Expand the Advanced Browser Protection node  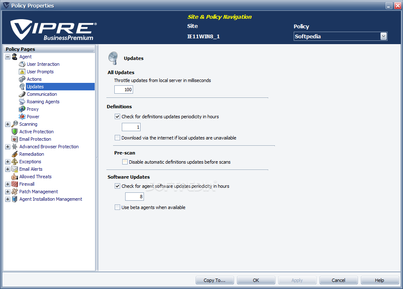(x=8, y=147)
